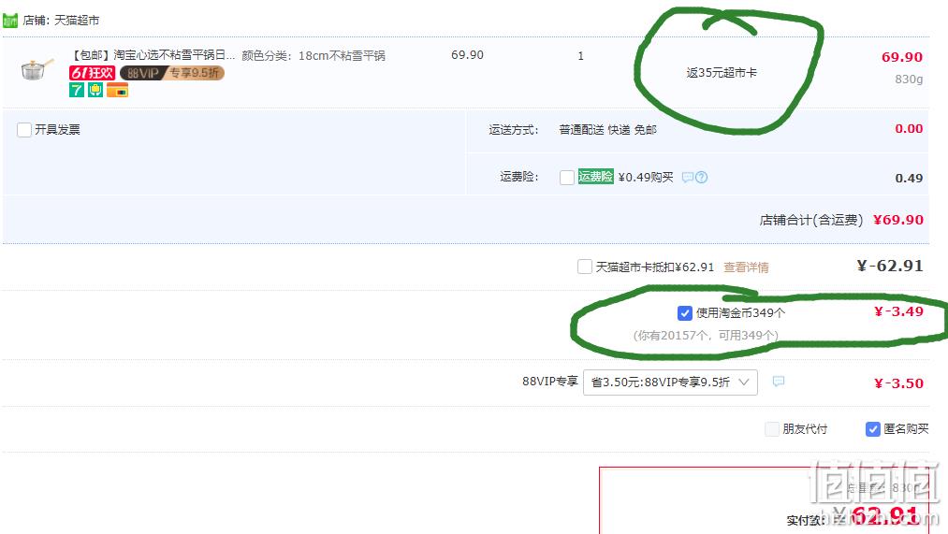Screen dimensions: 948x534
Task: Click the 颜色分类：18cm不粘雪平锅 text
Action: click(x=314, y=55)
